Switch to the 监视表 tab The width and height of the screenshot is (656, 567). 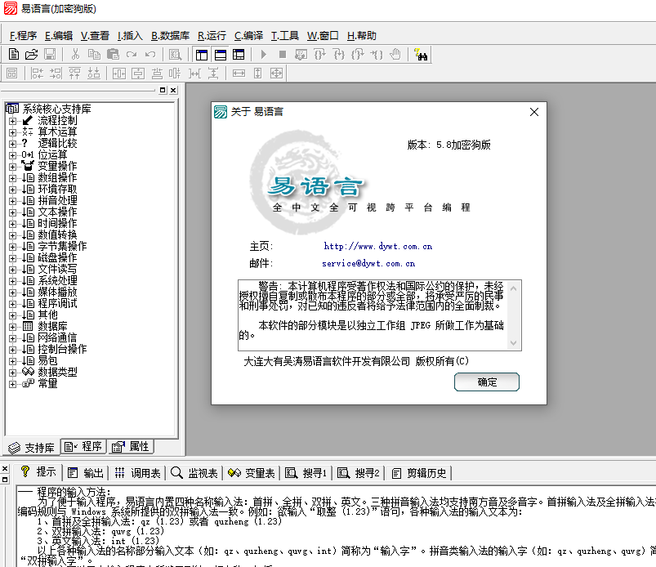point(194,473)
